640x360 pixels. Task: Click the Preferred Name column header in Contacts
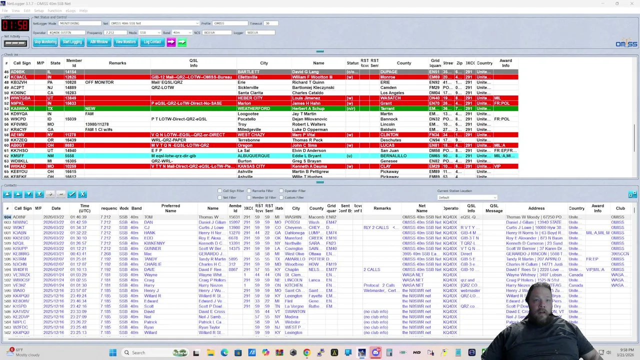point(170,208)
